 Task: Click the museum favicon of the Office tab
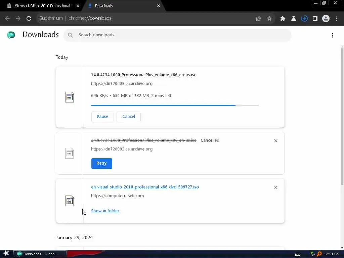[9, 6]
